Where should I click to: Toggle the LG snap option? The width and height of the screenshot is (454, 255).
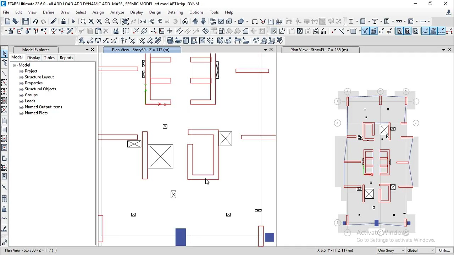click(x=381, y=31)
